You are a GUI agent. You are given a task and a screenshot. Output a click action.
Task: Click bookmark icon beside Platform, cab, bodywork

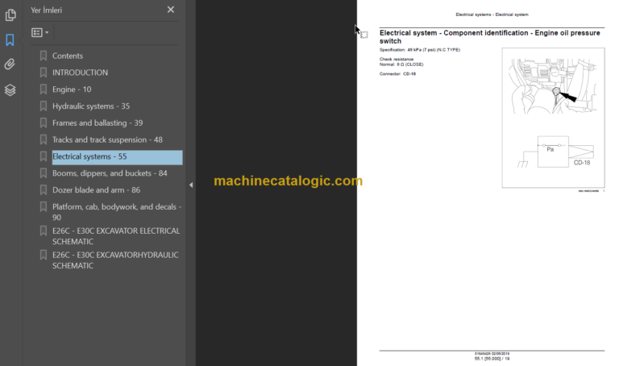point(44,207)
